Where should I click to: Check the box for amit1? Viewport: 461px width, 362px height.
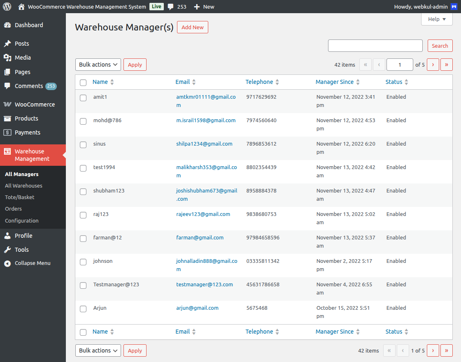[83, 98]
